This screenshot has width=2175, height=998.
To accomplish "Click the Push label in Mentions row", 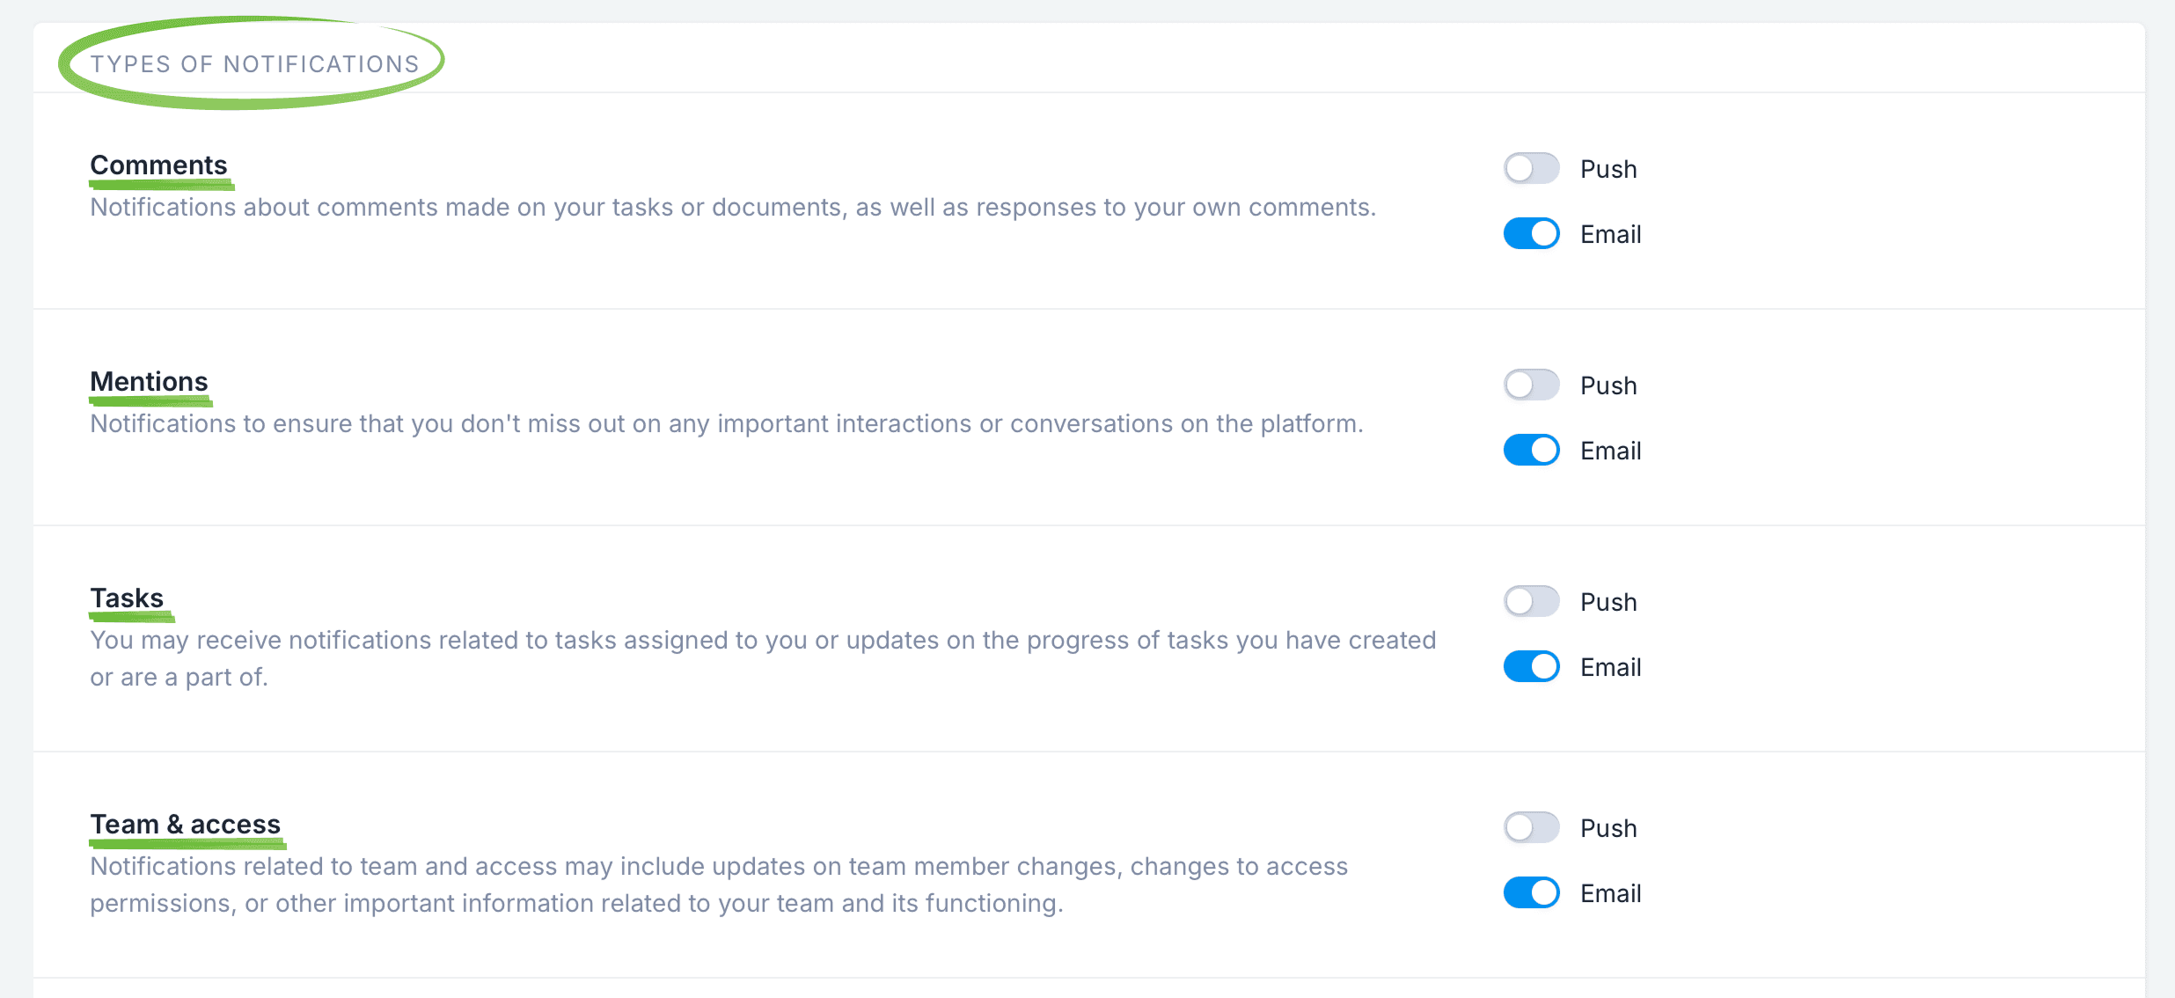I will pos(1607,385).
